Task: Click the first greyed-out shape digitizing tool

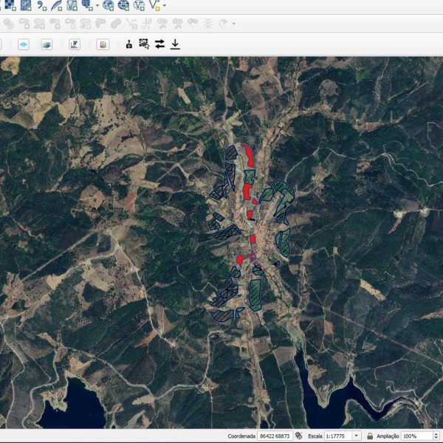Action: (x=8, y=24)
